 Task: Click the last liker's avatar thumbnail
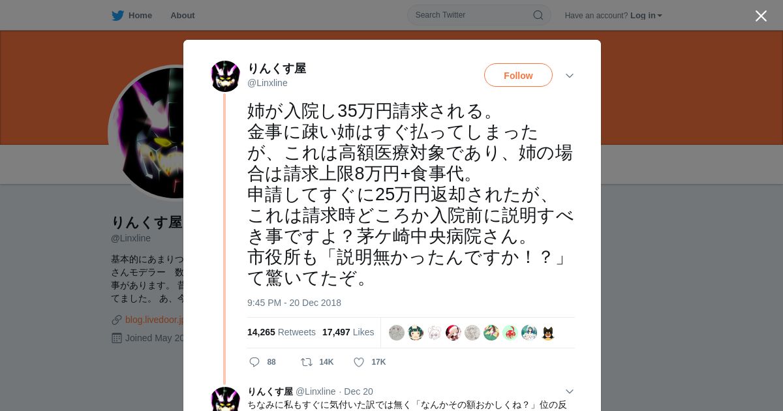coord(548,333)
